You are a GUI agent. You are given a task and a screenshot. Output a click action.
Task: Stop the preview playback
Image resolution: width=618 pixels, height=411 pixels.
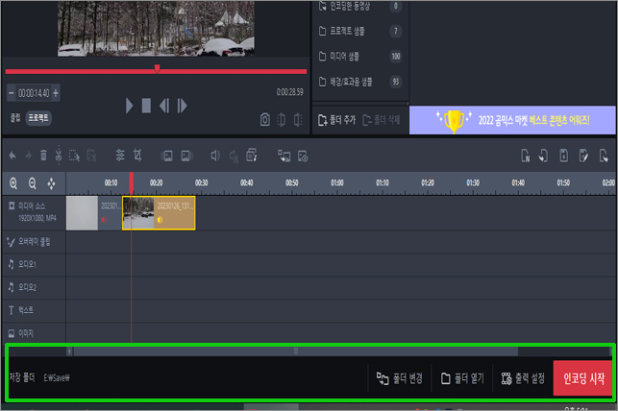[146, 106]
